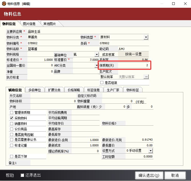191x181 pixels.
Task: Maximize the 物料信息 window
Action: coord(173,4)
